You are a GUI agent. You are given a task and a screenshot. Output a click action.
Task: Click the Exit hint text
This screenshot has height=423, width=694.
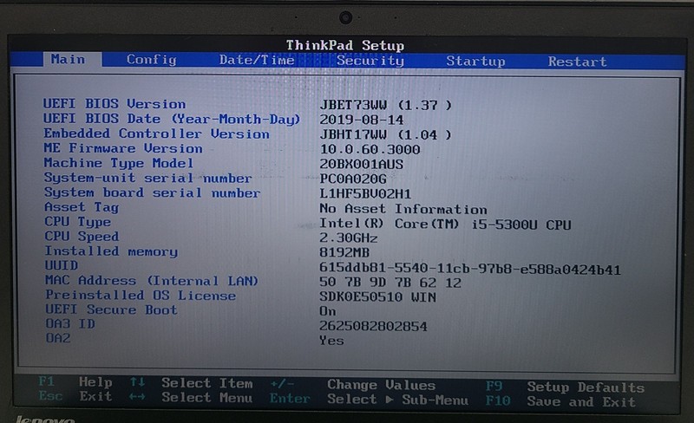(95, 396)
